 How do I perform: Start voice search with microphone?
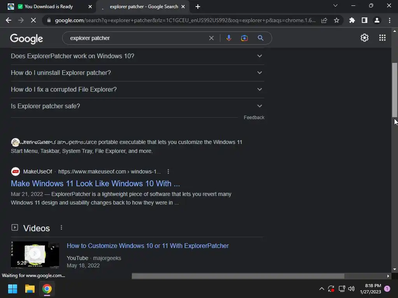[229, 38]
